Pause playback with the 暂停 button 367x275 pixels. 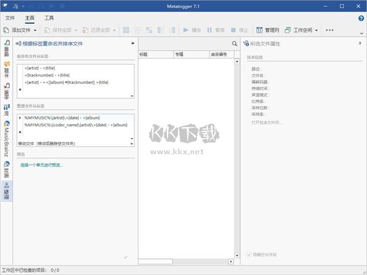point(215,30)
